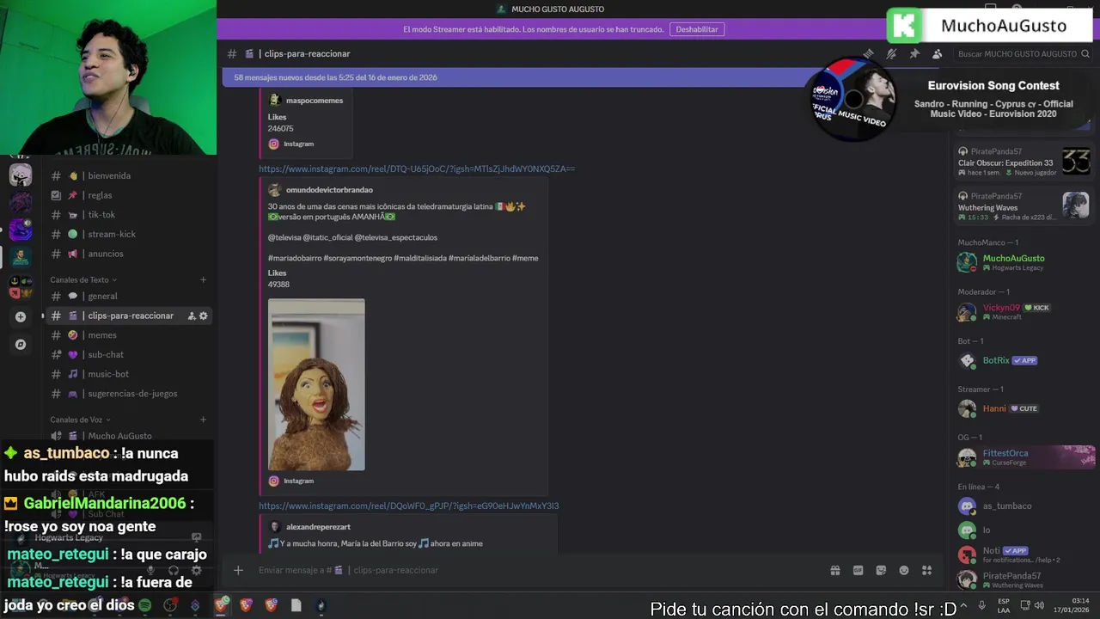Open the bienvenida channel
This screenshot has height=619, width=1100.
(x=129, y=175)
